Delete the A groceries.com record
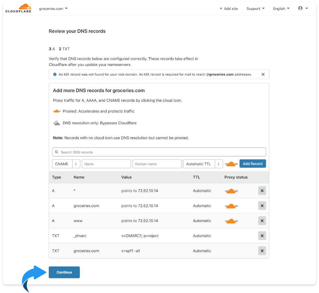Viewport: 319px width, 293px height. pos(262,205)
